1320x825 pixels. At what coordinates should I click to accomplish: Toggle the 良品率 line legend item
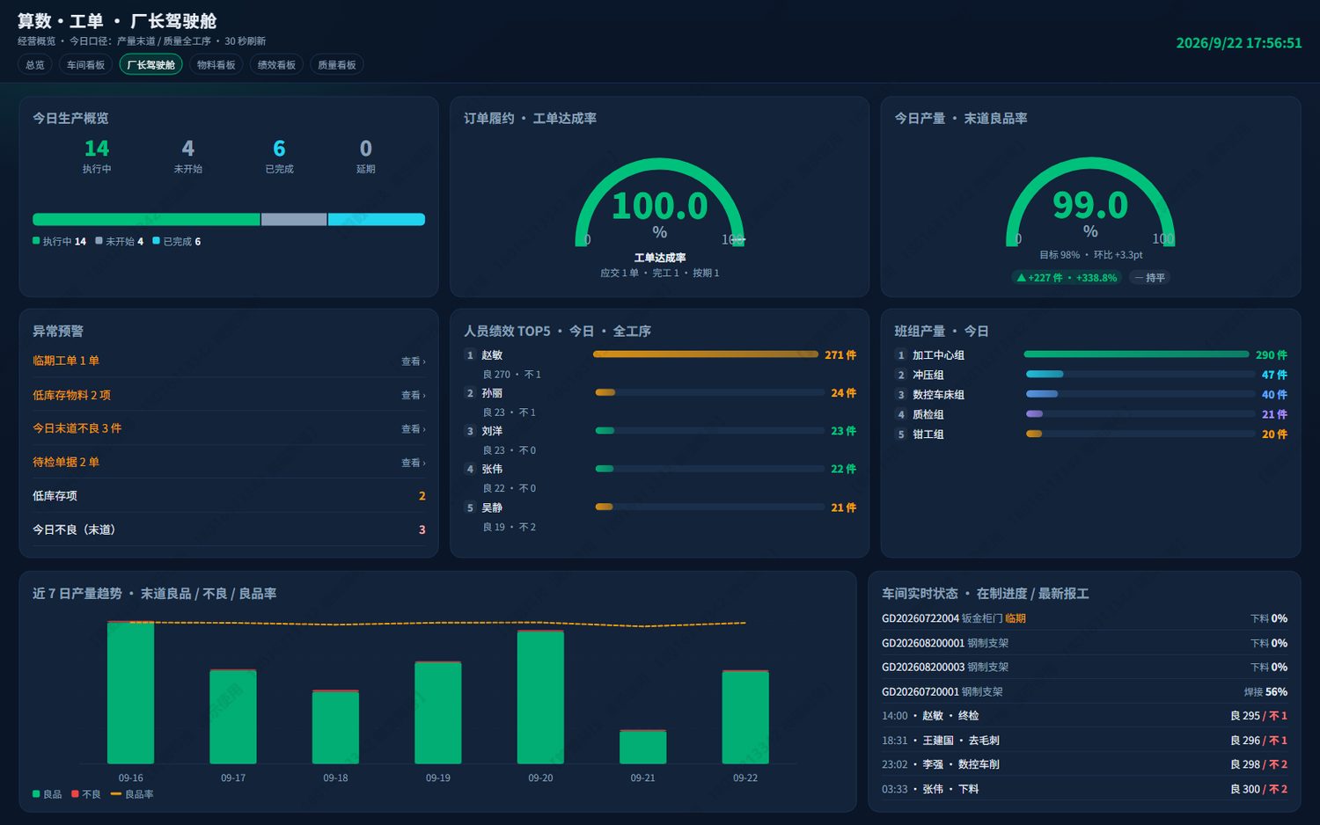point(132,794)
